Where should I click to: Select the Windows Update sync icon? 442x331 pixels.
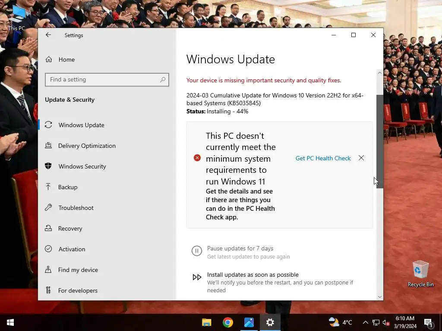[x=48, y=125]
